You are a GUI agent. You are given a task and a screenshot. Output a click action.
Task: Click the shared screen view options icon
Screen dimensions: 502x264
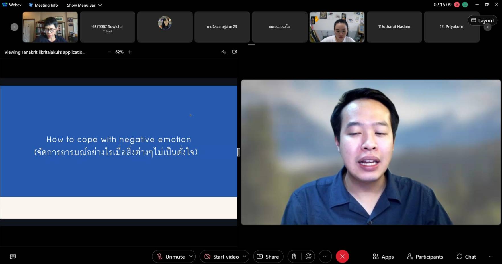click(234, 52)
